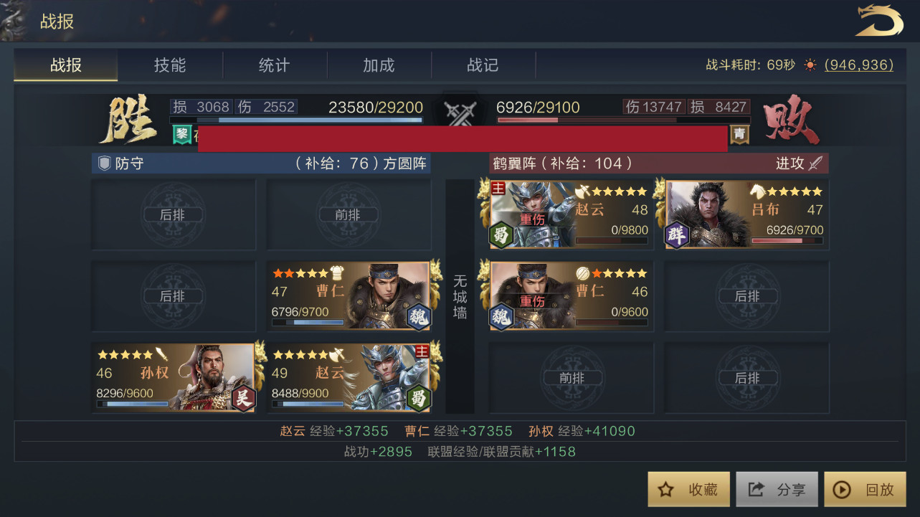Select the 加成 tab
Viewport: 920px width, 517px height.
click(x=379, y=65)
